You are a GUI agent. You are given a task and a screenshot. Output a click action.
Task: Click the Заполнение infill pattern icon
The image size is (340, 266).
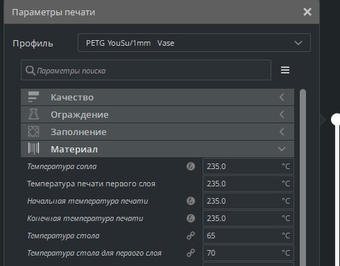(x=33, y=132)
